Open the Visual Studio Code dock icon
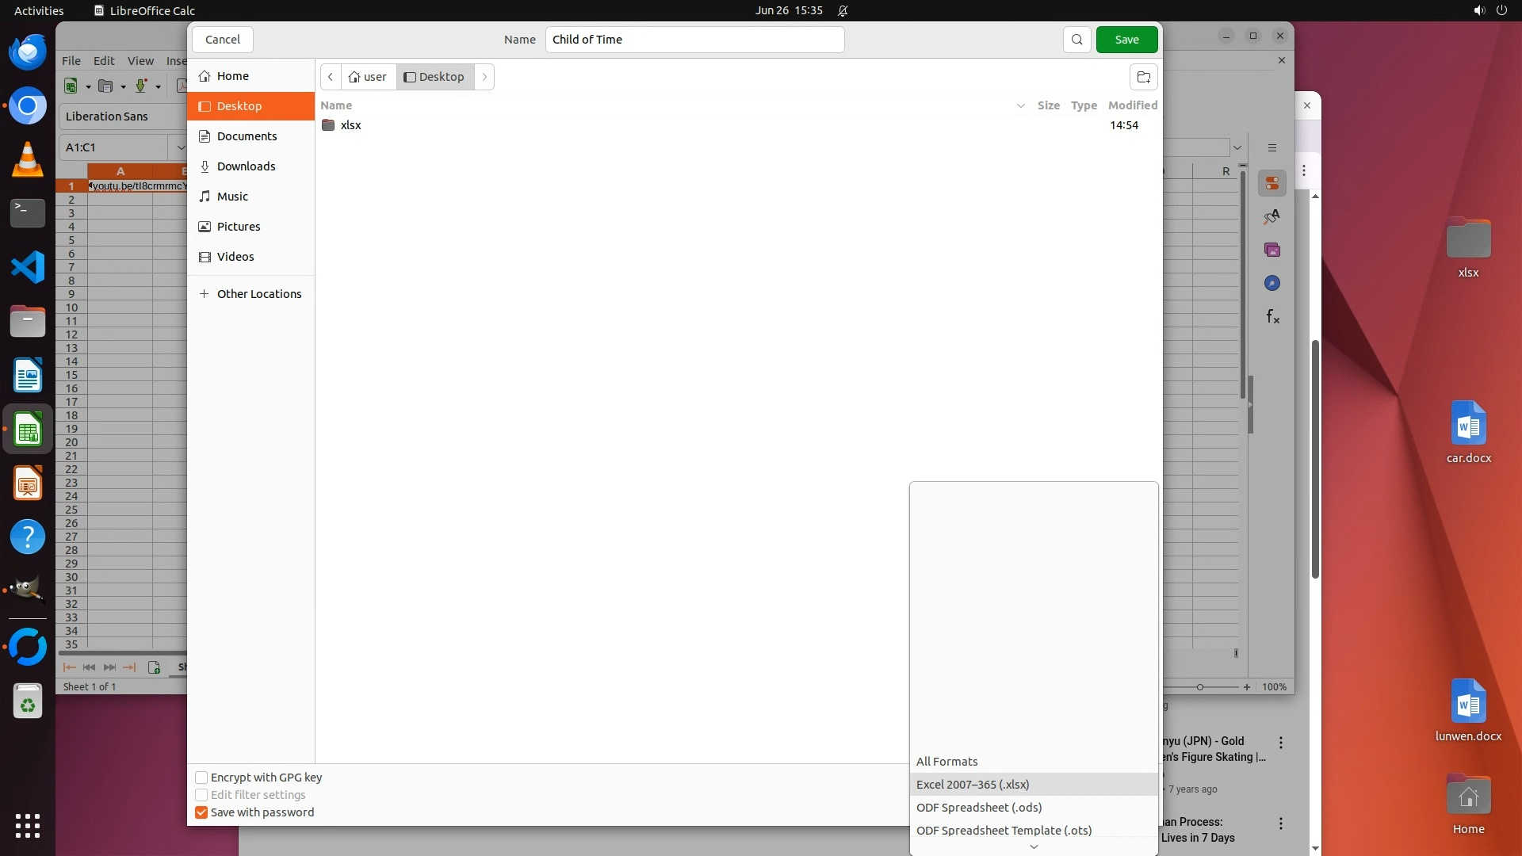This screenshot has height=856, width=1522. pyautogui.click(x=28, y=267)
